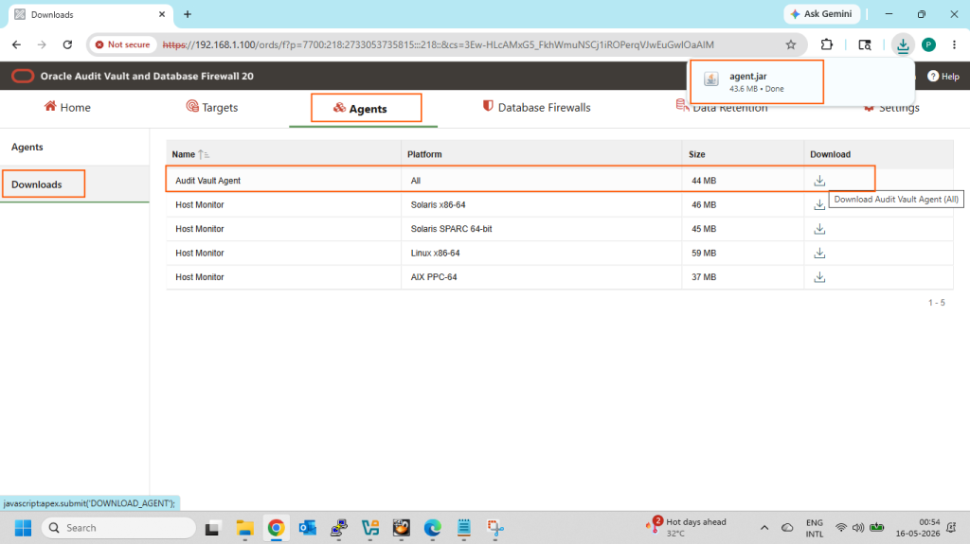
Task: Open the Chrome extensions puzzle icon
Action: pos(826,44)
